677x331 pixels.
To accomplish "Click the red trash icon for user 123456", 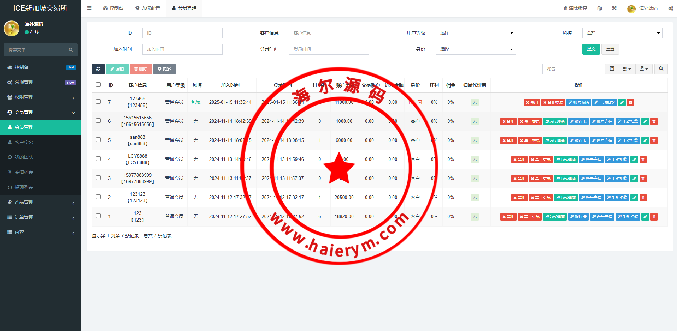I will [630, 102].
